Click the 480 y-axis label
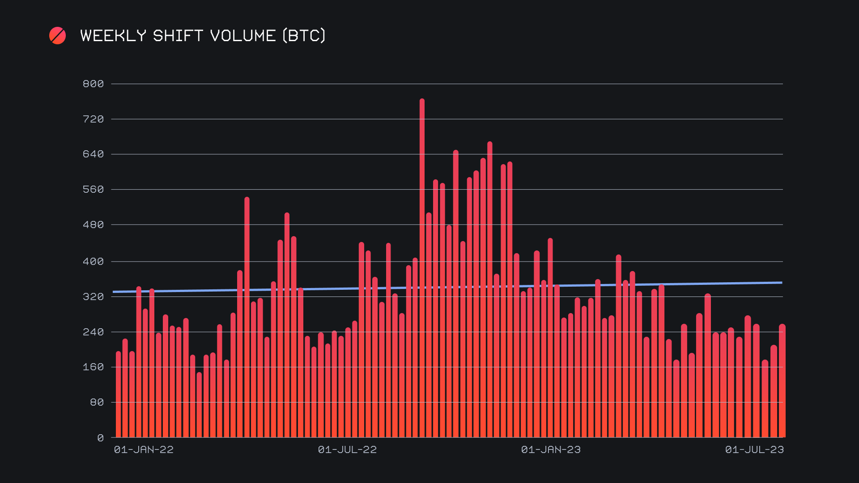The width and height of the screenshot is (859, 483). [93, 225]
